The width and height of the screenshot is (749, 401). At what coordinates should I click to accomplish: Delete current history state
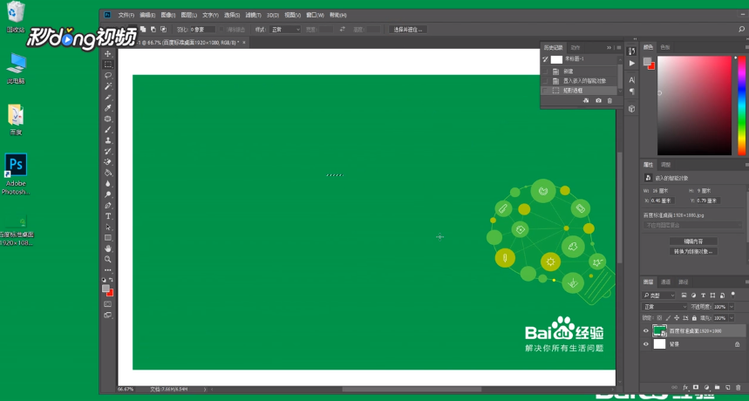pyautogui.click(x=609, y=101)
